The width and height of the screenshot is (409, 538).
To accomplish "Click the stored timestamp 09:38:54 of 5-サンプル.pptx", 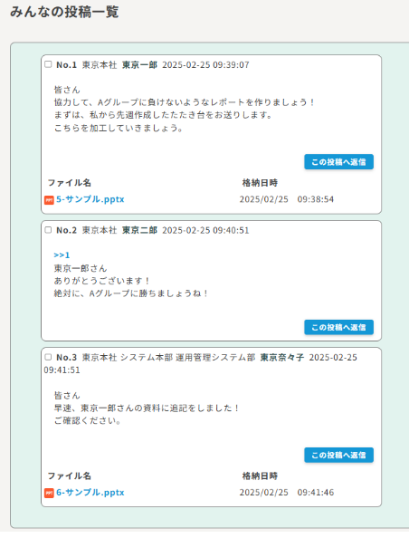I will (x=316, y=199).
